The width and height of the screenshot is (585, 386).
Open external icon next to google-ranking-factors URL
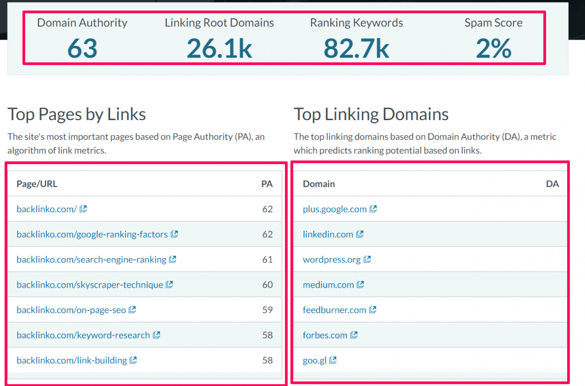[174, 234]
